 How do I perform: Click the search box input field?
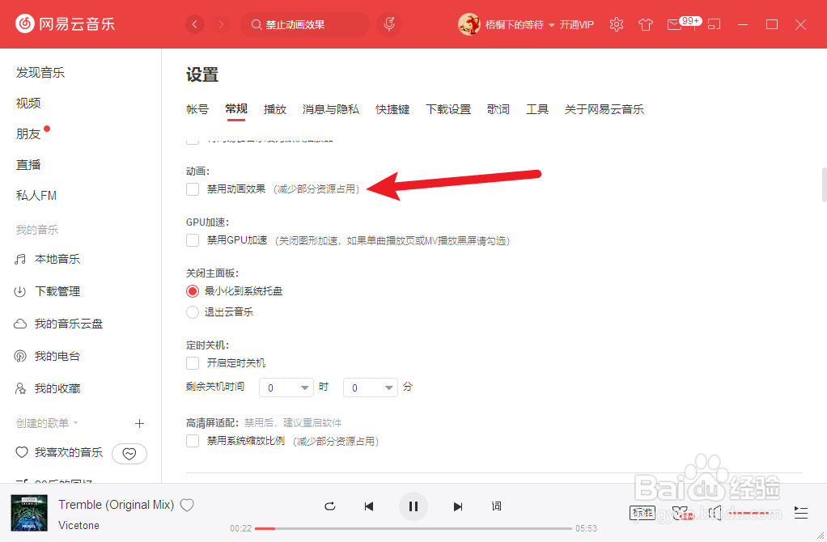(x=305, y=25)
